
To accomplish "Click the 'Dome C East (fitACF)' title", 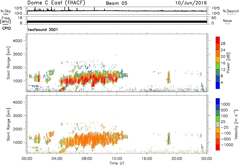I will coord(56,3).
